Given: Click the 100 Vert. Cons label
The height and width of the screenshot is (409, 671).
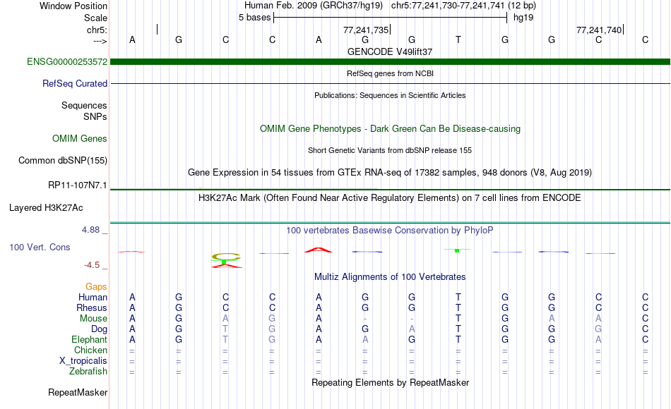Looking at the screenshot, I should point(40,247).
